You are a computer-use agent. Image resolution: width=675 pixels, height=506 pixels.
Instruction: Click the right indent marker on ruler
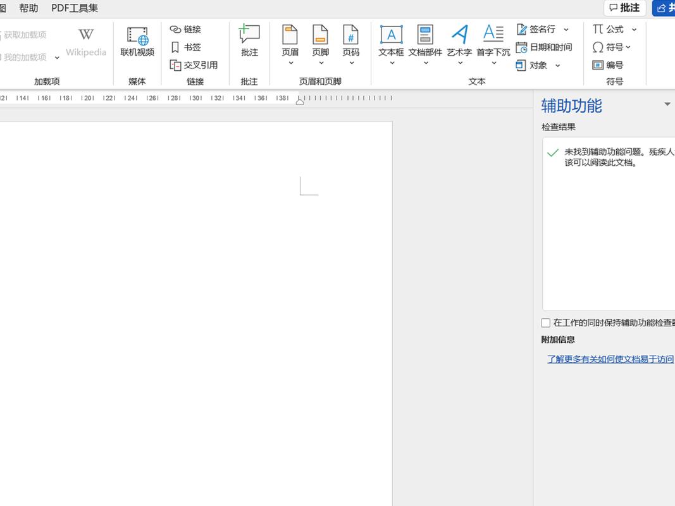click(300, 102)
